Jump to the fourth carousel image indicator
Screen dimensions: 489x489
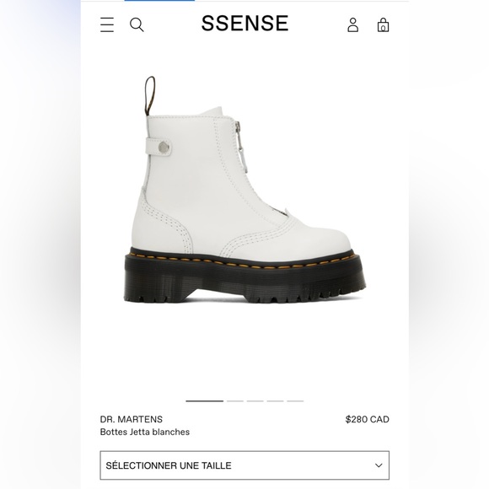click(x=275, y=400)
